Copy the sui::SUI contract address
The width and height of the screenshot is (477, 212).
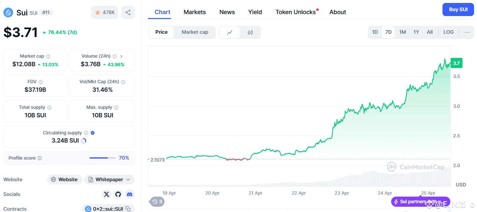[x=128, y=209]
